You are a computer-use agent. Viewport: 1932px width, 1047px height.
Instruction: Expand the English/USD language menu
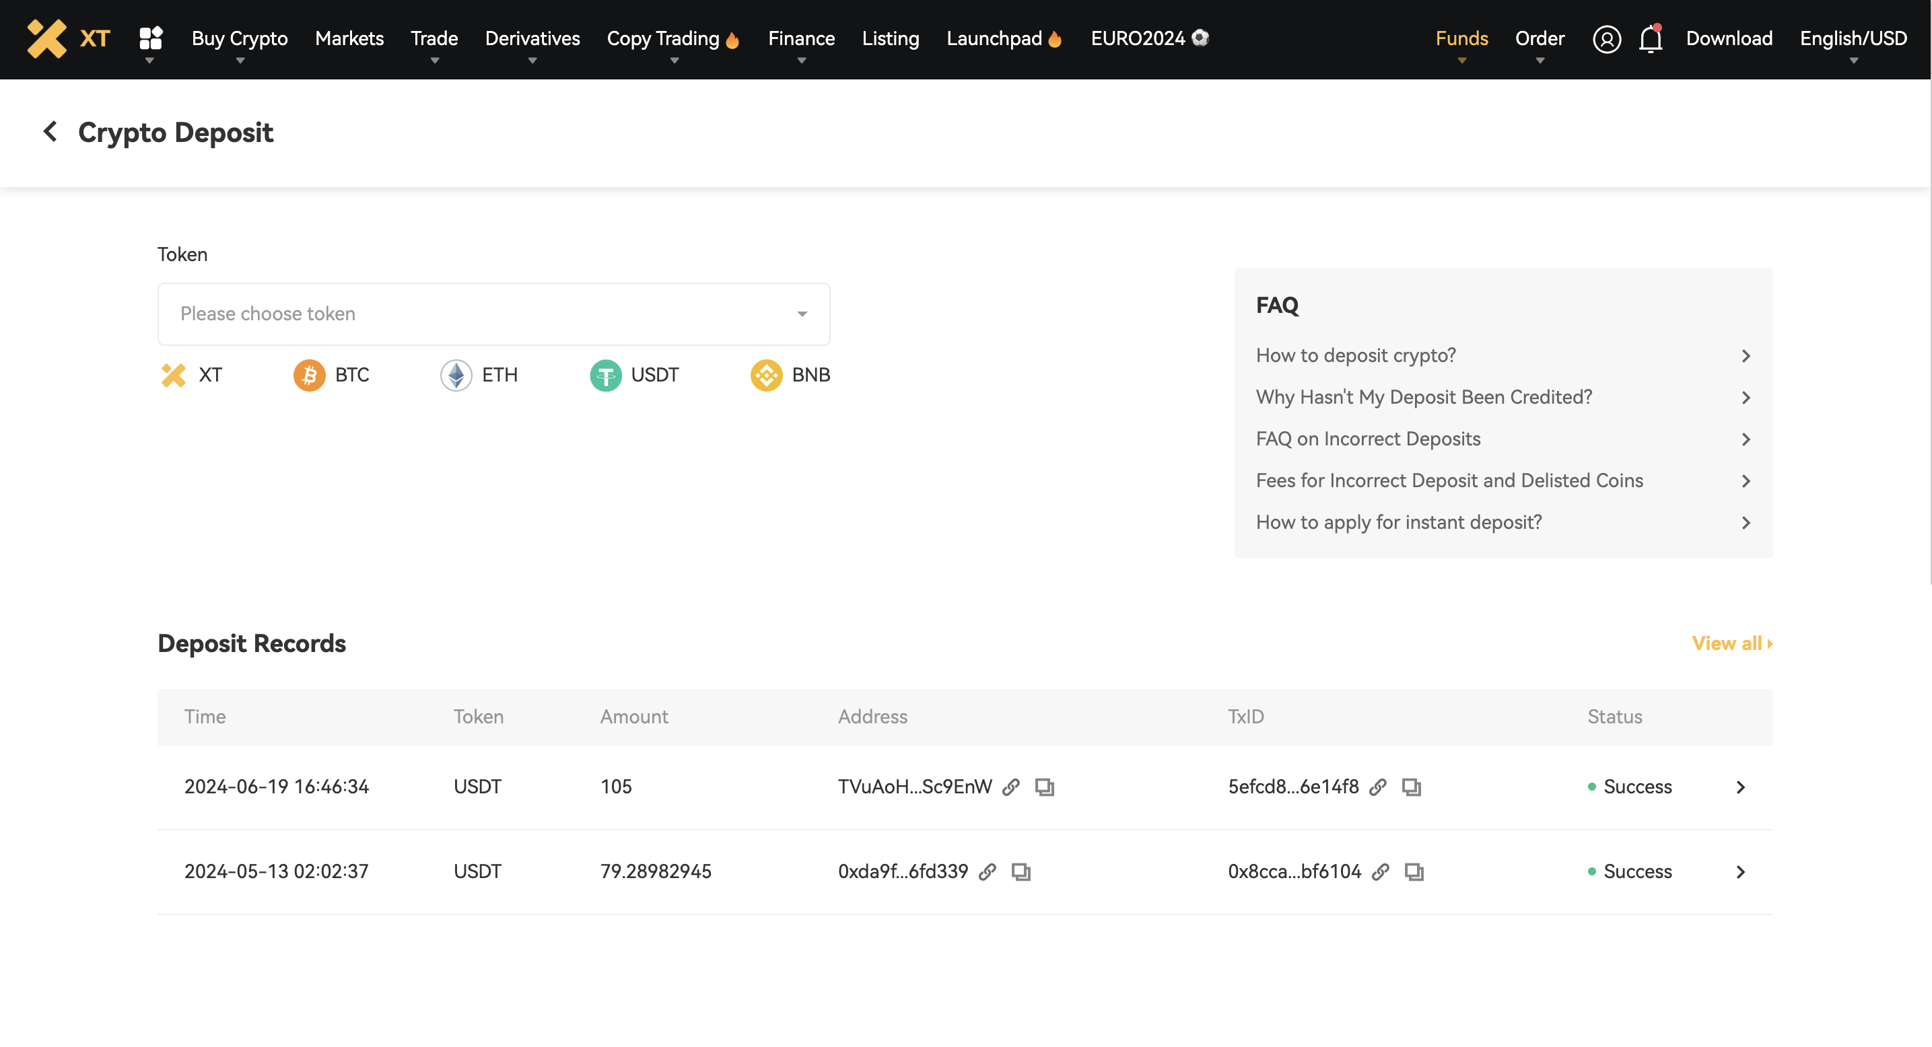pos(1853,39)
